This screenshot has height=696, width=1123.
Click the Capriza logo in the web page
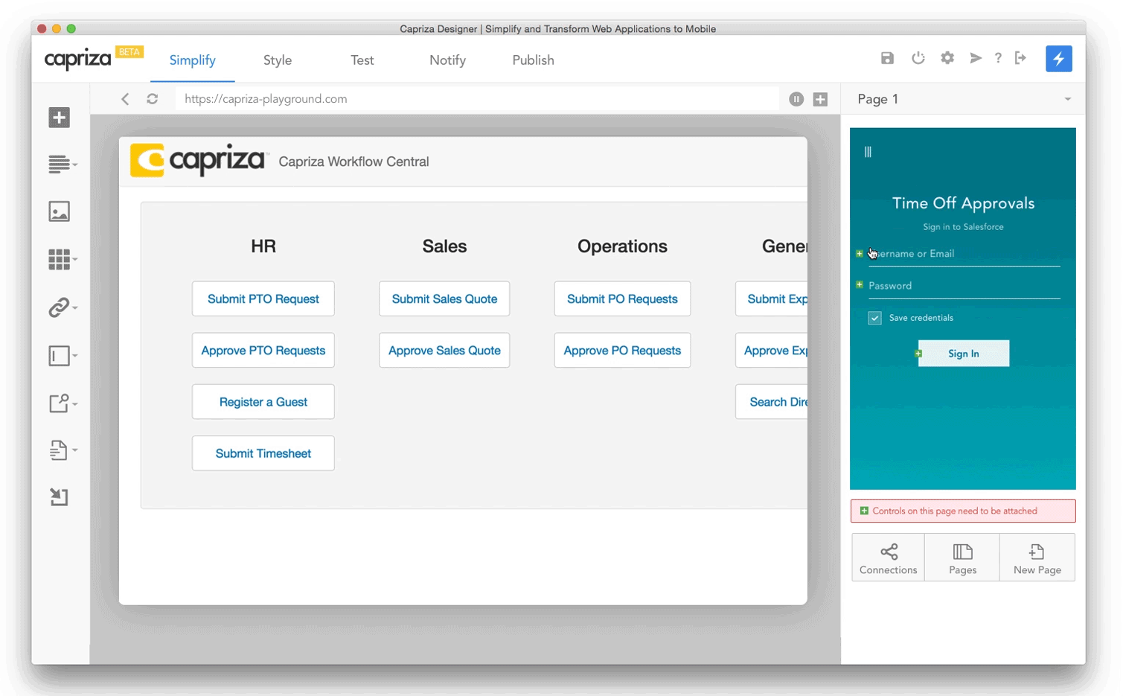tap(198, 160)
